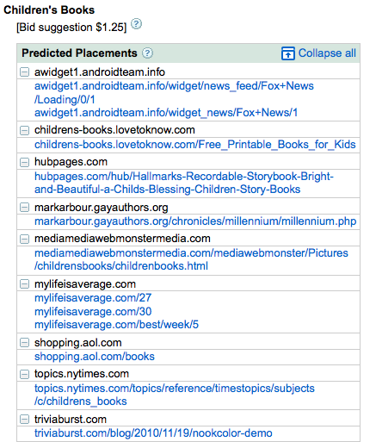This screenshot has width=376, height=442.
Task: Open the mylifeisaverage.com/best/week/5 link
Action: tap(116, 325)
